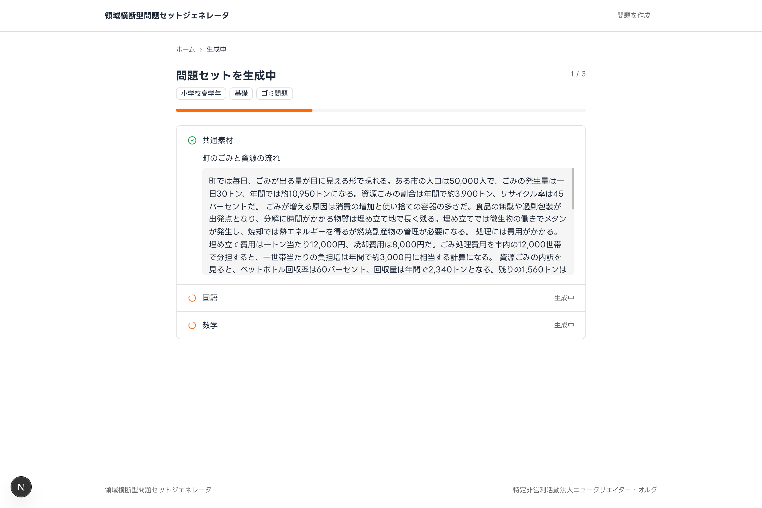Click the green checkmark beside 共通素材
Viewport: 762px width, 508px height.
pos(192,140)
